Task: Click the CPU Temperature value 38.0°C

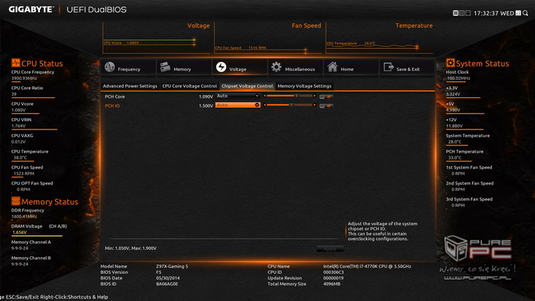Action: [20, 157]
